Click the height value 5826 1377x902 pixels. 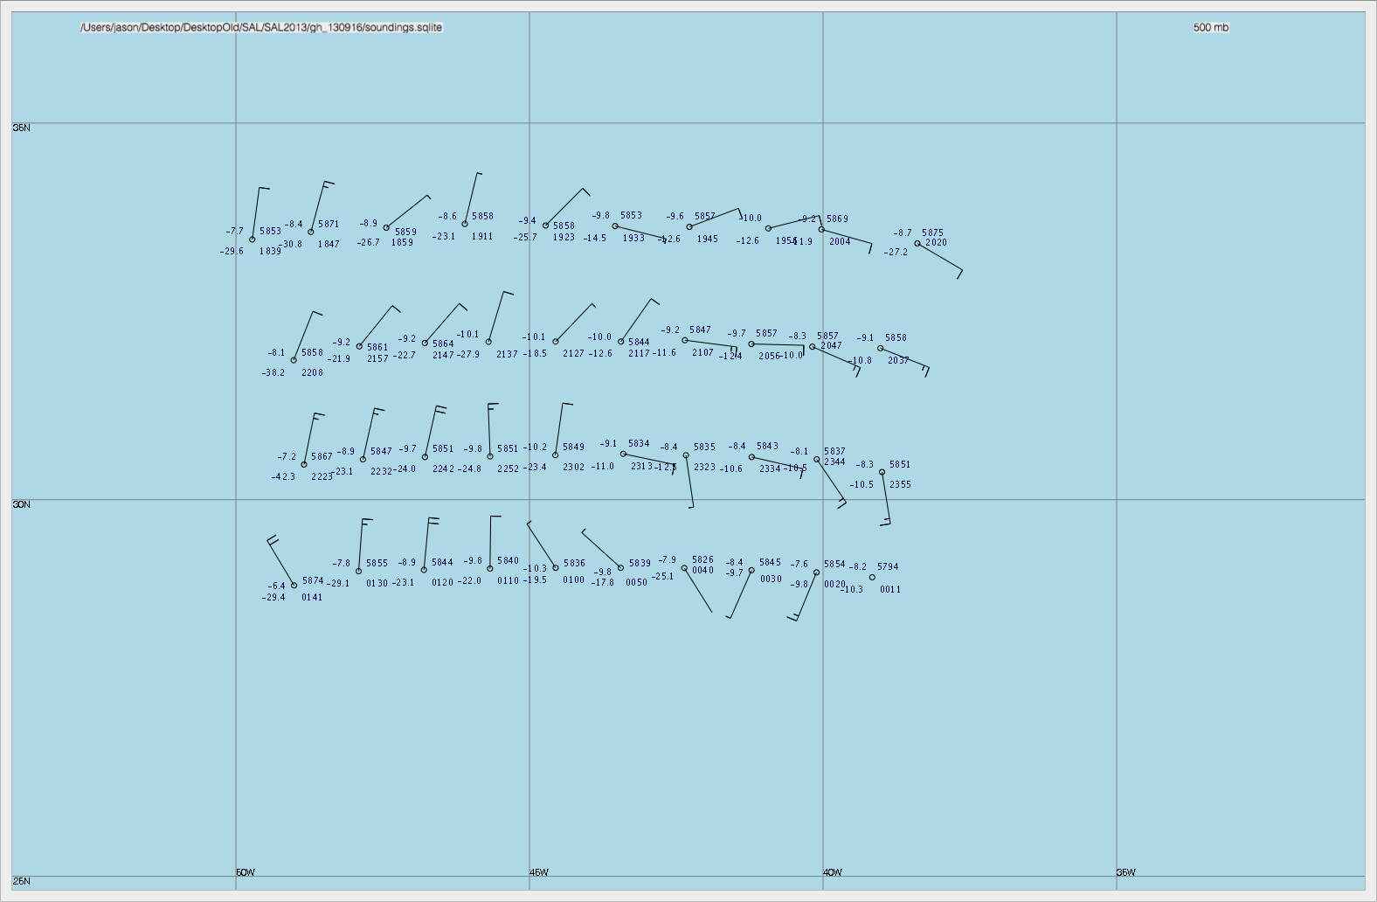tap(702, 560)
